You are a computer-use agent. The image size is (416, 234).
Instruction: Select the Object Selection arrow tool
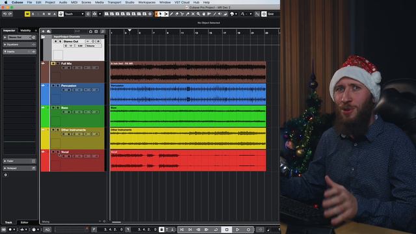point(161,14)
